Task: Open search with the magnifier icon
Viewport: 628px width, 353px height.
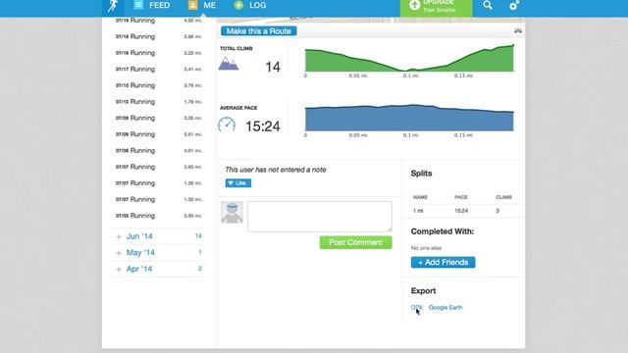Action: 488,5
